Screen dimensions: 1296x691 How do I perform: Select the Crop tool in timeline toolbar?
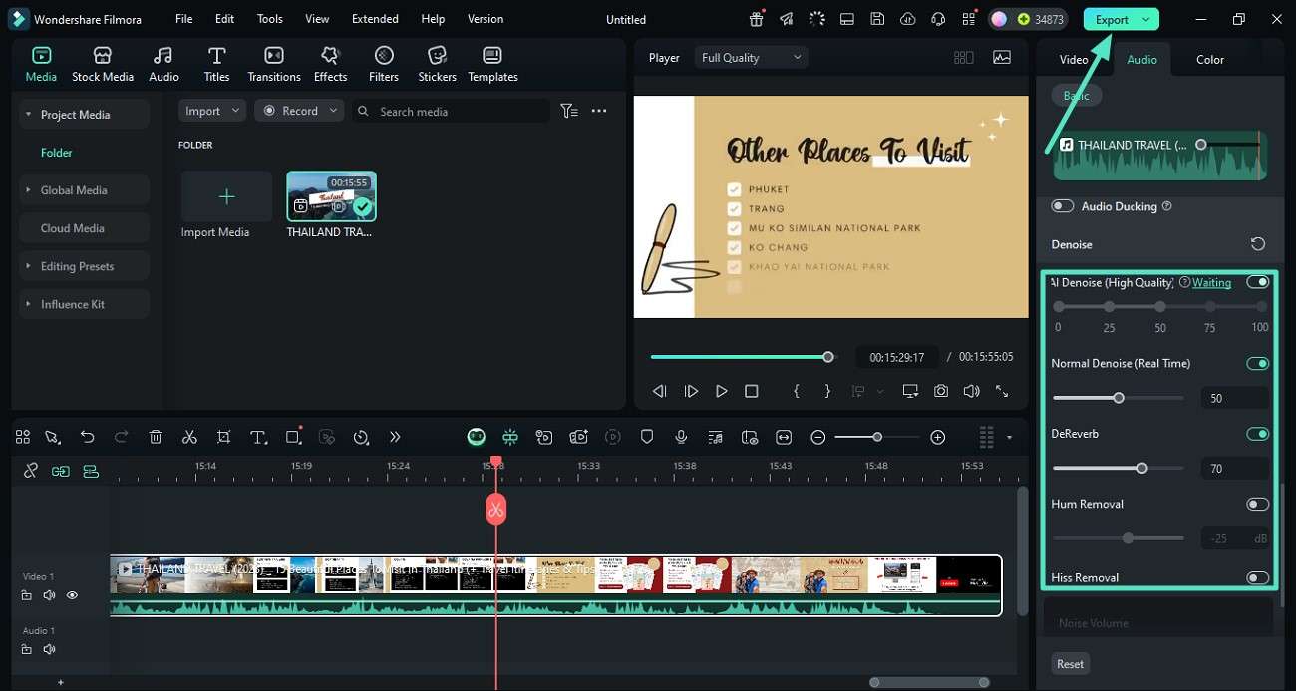[x=223, y=437]
